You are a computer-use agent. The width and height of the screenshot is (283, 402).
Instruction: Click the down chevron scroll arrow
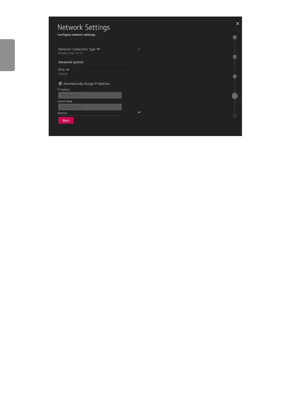click(139, 112)
